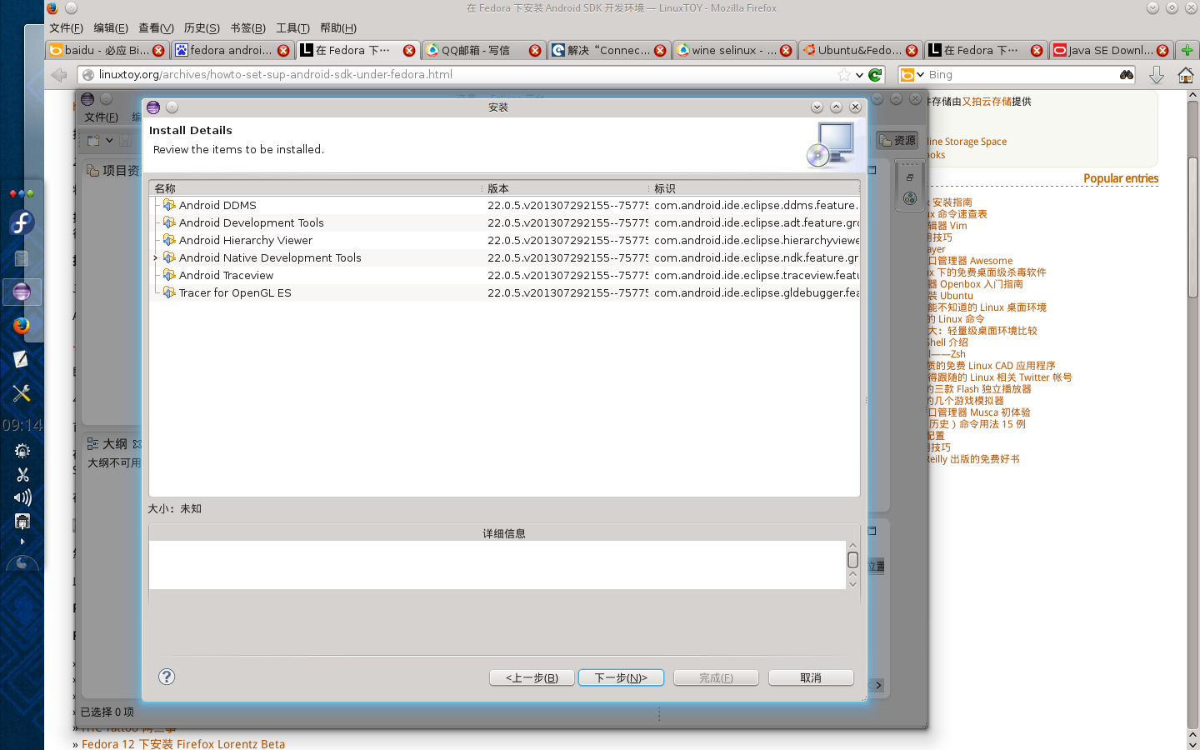
Task: Expand hidden system tray icons arrow
Action: pos(22,542)
